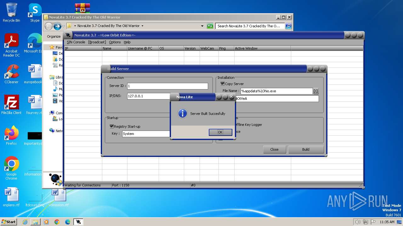
Task: Click NovaLite taskbar button
Action: [x=78, y=222]
